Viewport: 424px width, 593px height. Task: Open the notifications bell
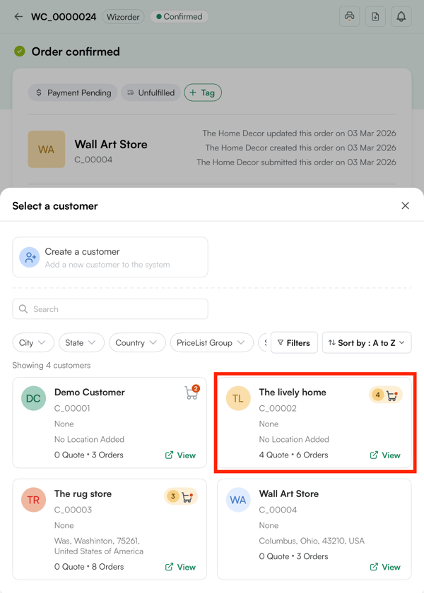coord(401,16)
